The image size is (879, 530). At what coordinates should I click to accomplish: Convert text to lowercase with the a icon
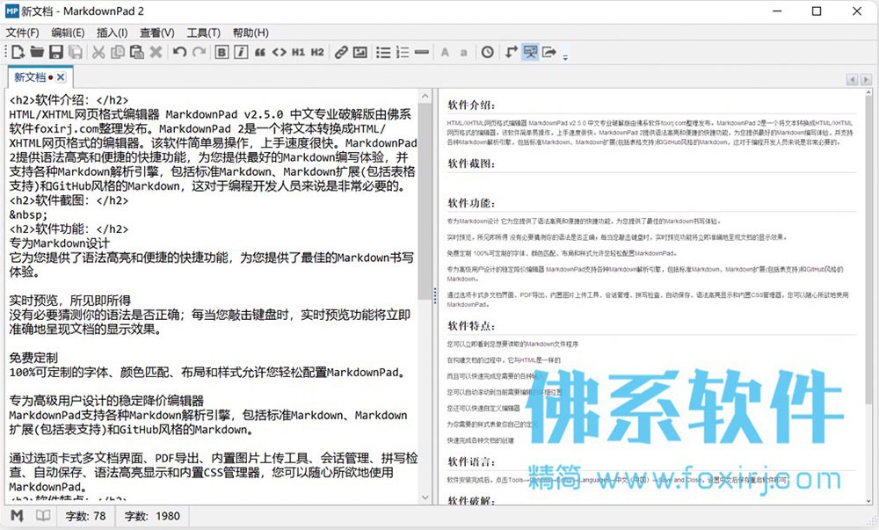point(463,52)
